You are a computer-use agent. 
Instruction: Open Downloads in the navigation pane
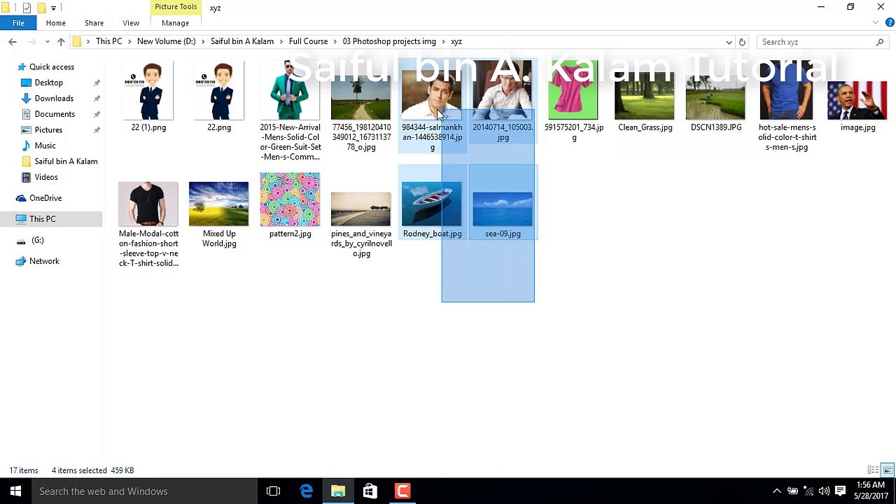54,99
